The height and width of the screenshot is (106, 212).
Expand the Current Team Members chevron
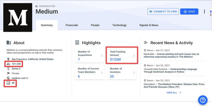[102, 73]
